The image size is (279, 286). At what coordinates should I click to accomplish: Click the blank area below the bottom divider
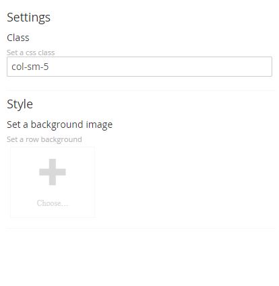coord(140,258)
